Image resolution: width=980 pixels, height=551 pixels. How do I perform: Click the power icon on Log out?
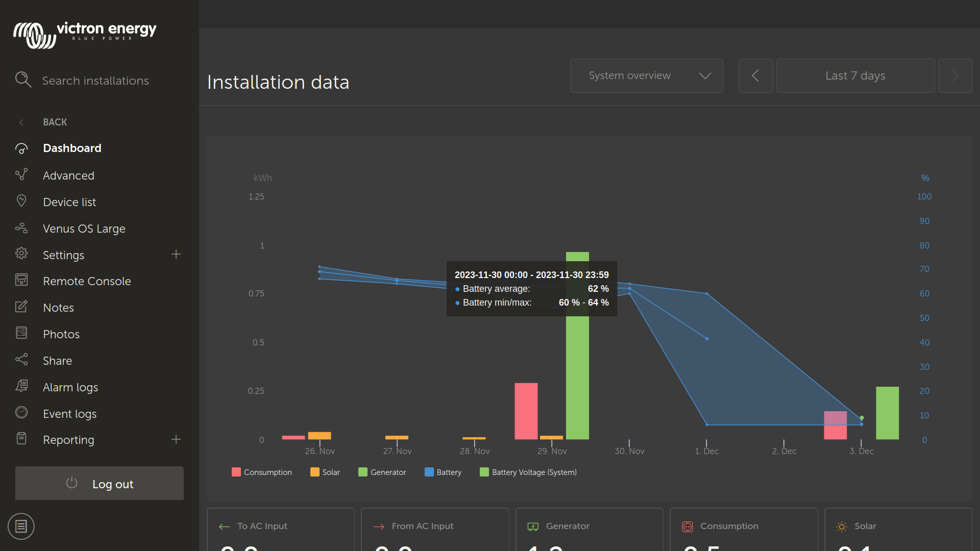[x=71, y=483]
